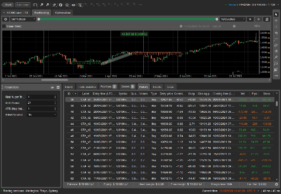The width and height of the screenshot is (281, 194).
Task: Select the equidistant channel tool
Action: coord(276,45)
